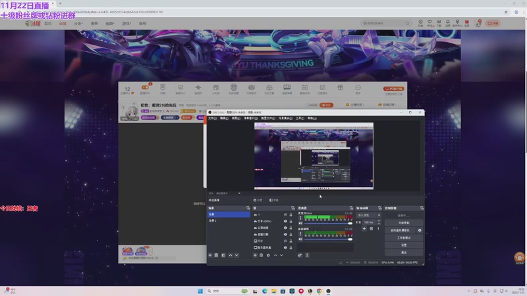
Task: Open the 淡入淡出 transition dropdown
Action: pyautogui.click(x=369, y=215)
